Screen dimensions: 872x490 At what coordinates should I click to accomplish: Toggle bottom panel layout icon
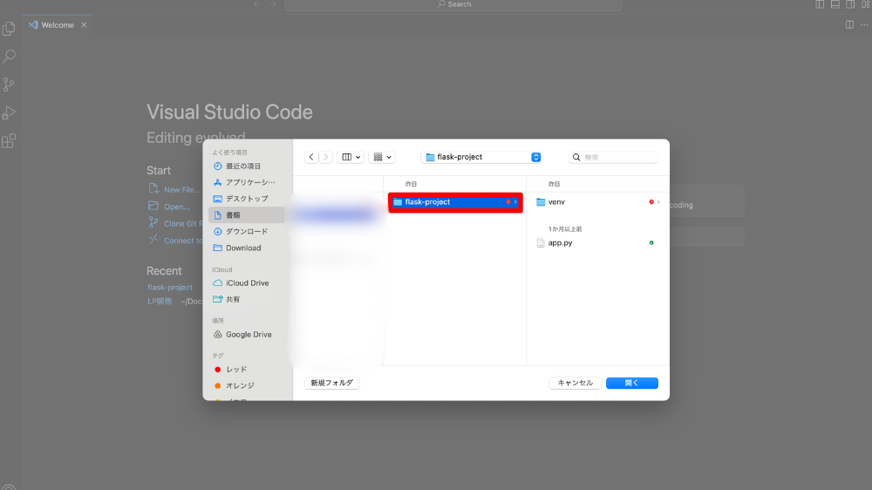pos(835,4)
